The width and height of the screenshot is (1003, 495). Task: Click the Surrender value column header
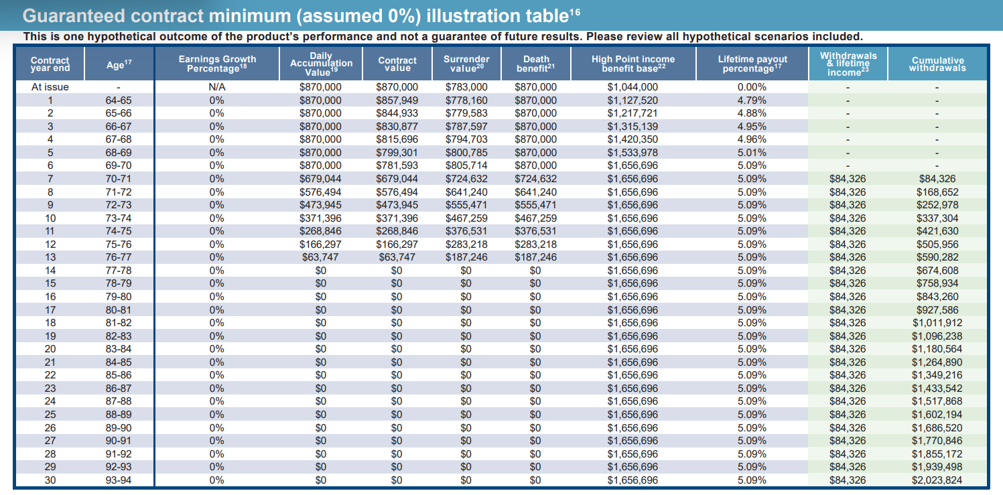tap(466, 64)
